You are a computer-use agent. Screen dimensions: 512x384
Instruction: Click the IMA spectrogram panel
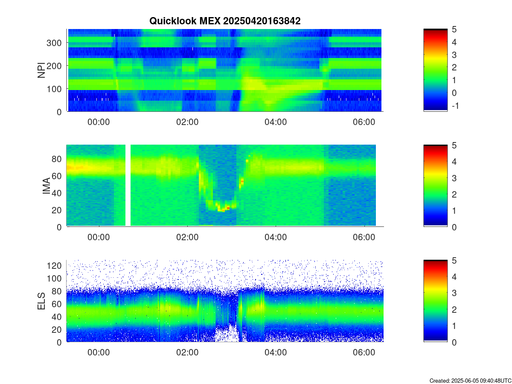225,186
